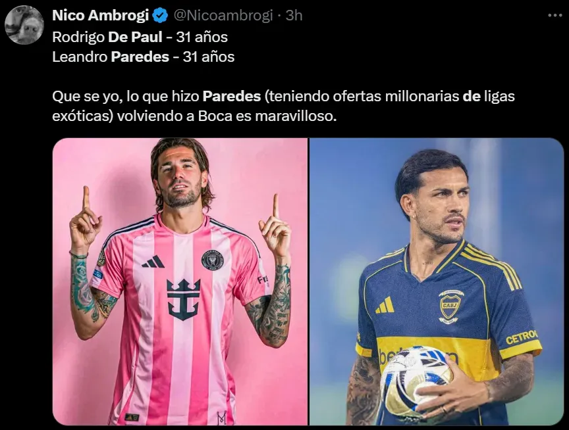Open the pink jersey photo on left

(x=180, y=281)
